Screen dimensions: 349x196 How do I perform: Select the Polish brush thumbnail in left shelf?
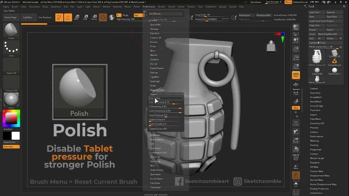point(11,31)
